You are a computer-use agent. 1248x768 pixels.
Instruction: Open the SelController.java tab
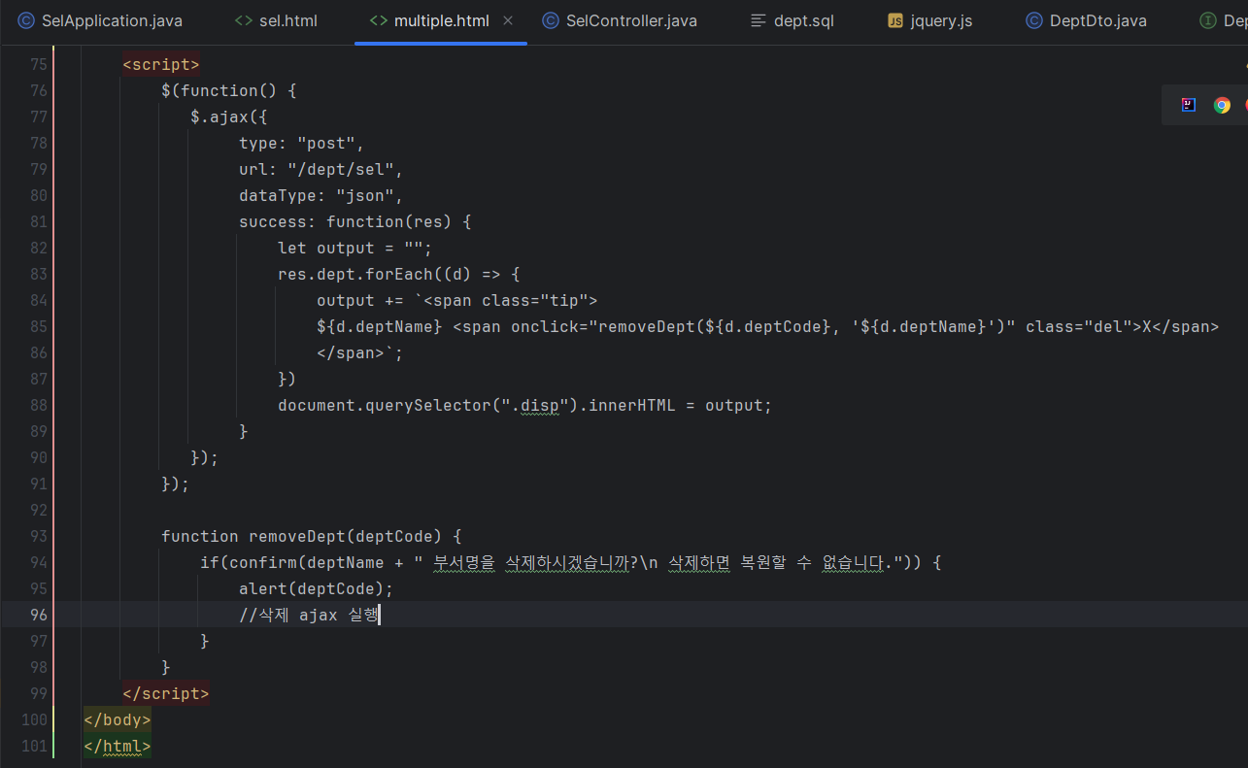tap(620, 20)
